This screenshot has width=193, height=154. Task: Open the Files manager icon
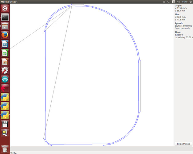(5, 26)
